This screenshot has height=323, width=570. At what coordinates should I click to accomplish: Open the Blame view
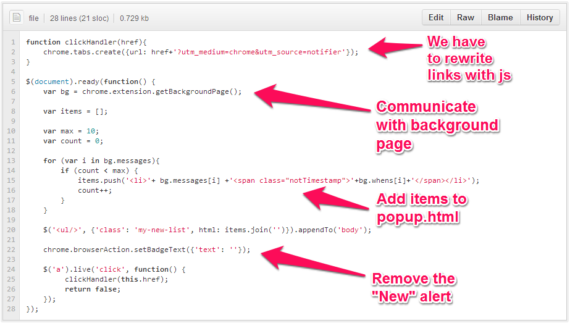[500, 18]
